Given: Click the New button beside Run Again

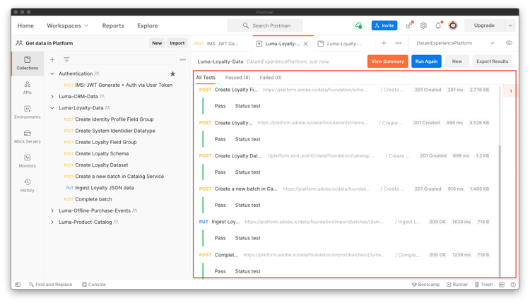Looking at the screenshot, I should (457, 61).
